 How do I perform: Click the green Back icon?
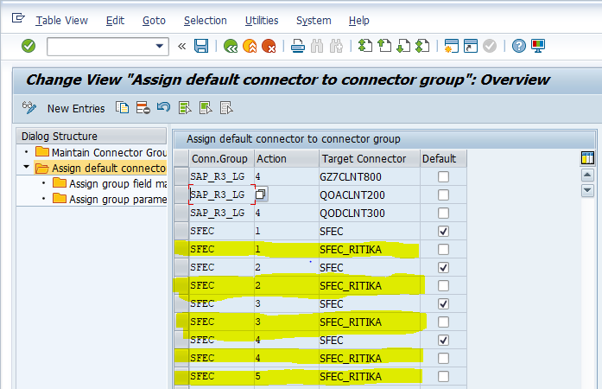pos(231,46)
